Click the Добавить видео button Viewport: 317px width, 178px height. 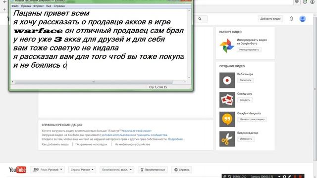270,19
